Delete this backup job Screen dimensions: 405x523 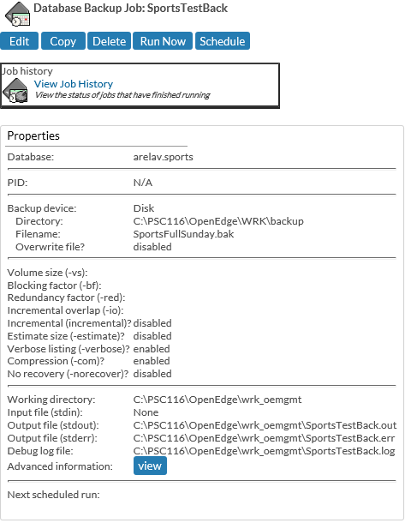109,41
